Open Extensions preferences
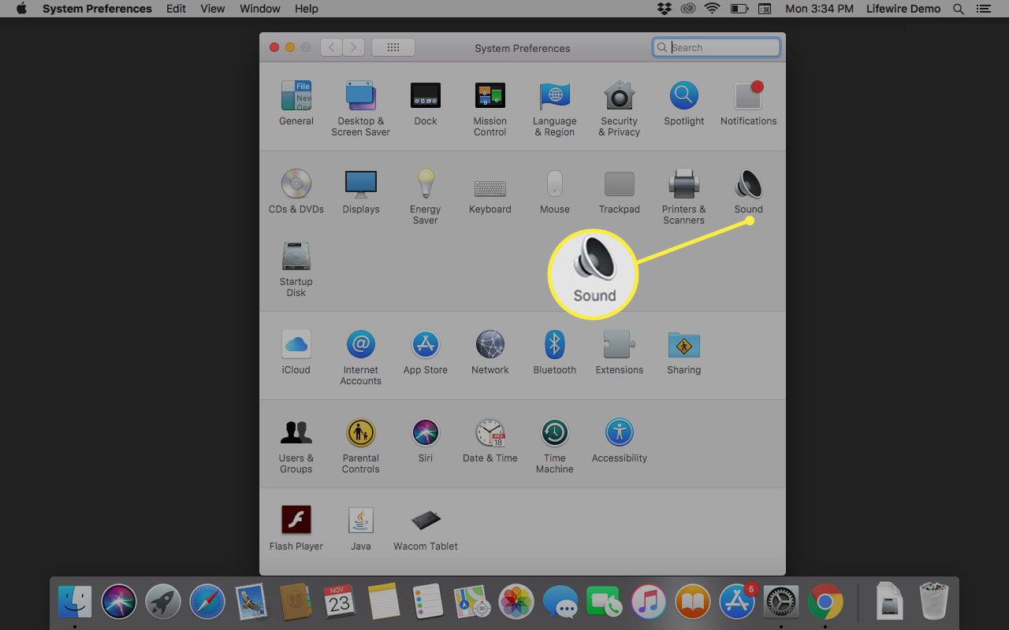1009x630 pixels. point(620,352)
